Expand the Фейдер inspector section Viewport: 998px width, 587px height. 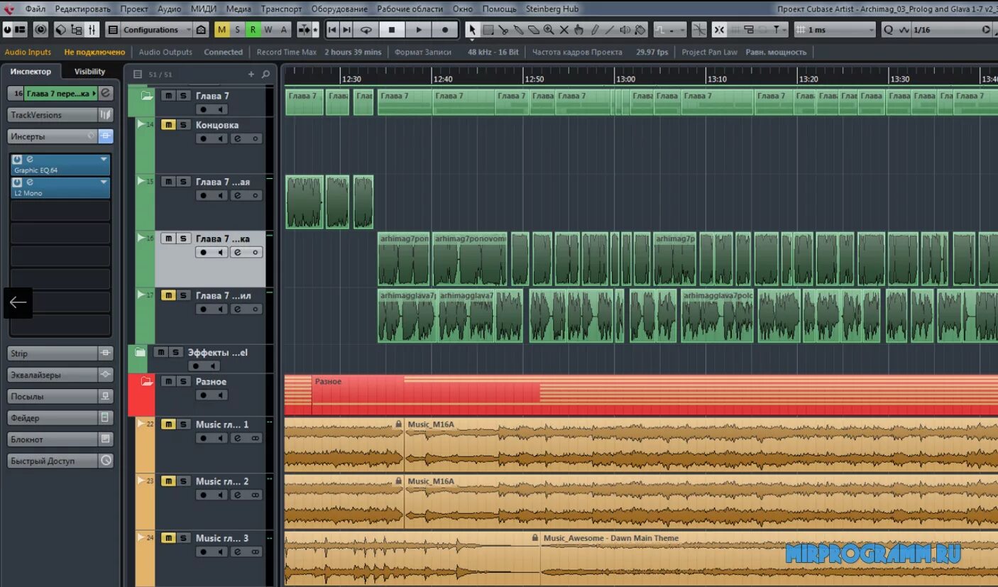61,418
